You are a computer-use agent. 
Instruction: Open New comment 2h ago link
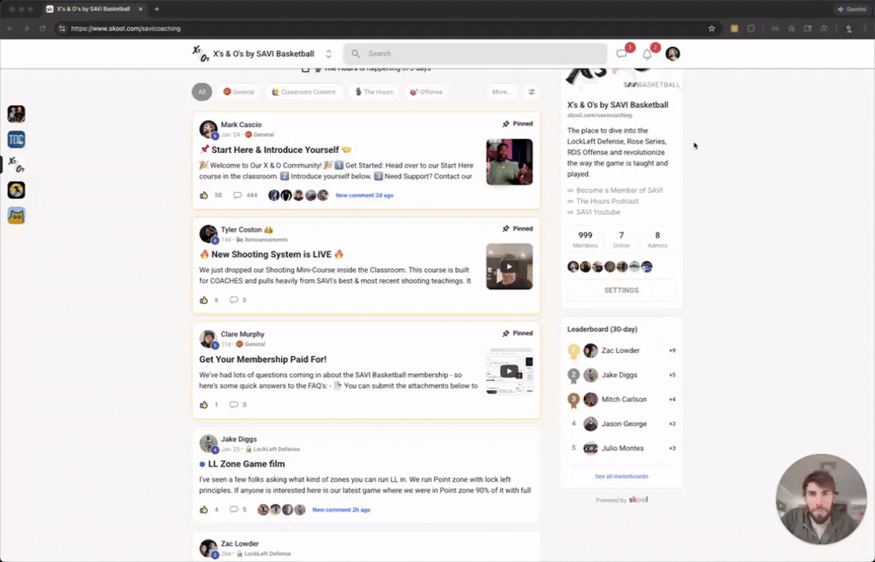pos(341,510)
